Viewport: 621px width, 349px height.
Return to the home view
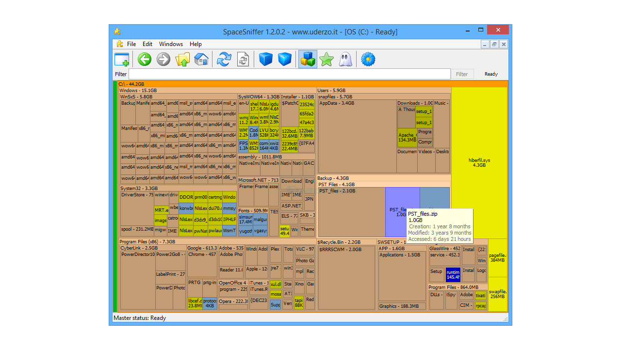point(201,59)
